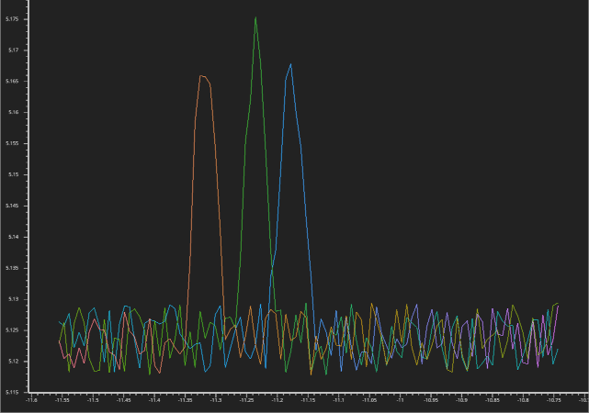Select the 5.175 y-axis tick label
The height and width of the screenshot is (413, 589).
pos(12,19)
